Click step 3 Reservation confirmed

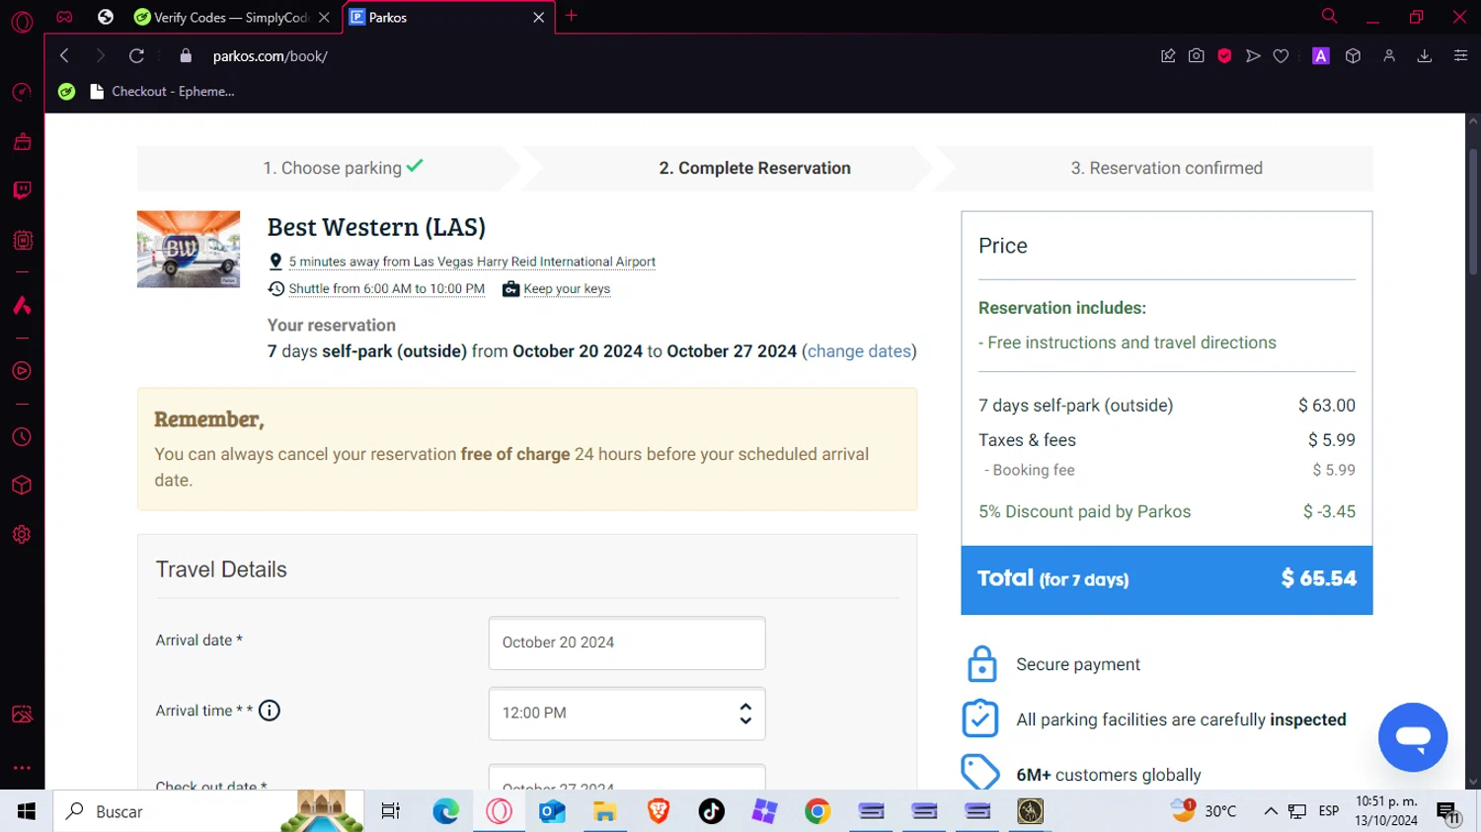(x=1167, y=168)
